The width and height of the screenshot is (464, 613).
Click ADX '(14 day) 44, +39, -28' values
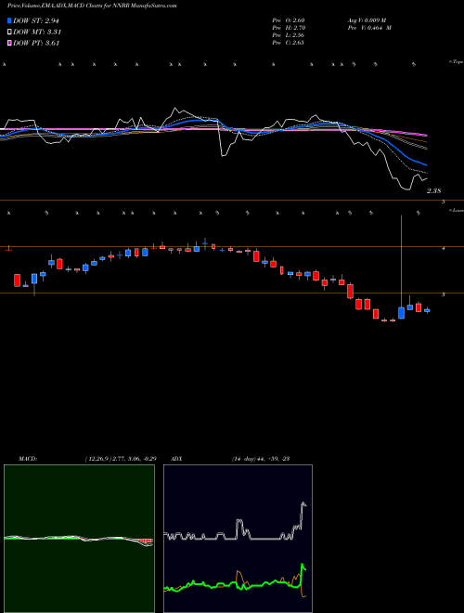tap(260, 459)
